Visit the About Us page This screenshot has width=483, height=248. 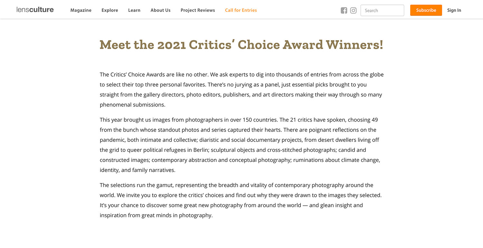[160, 10]
